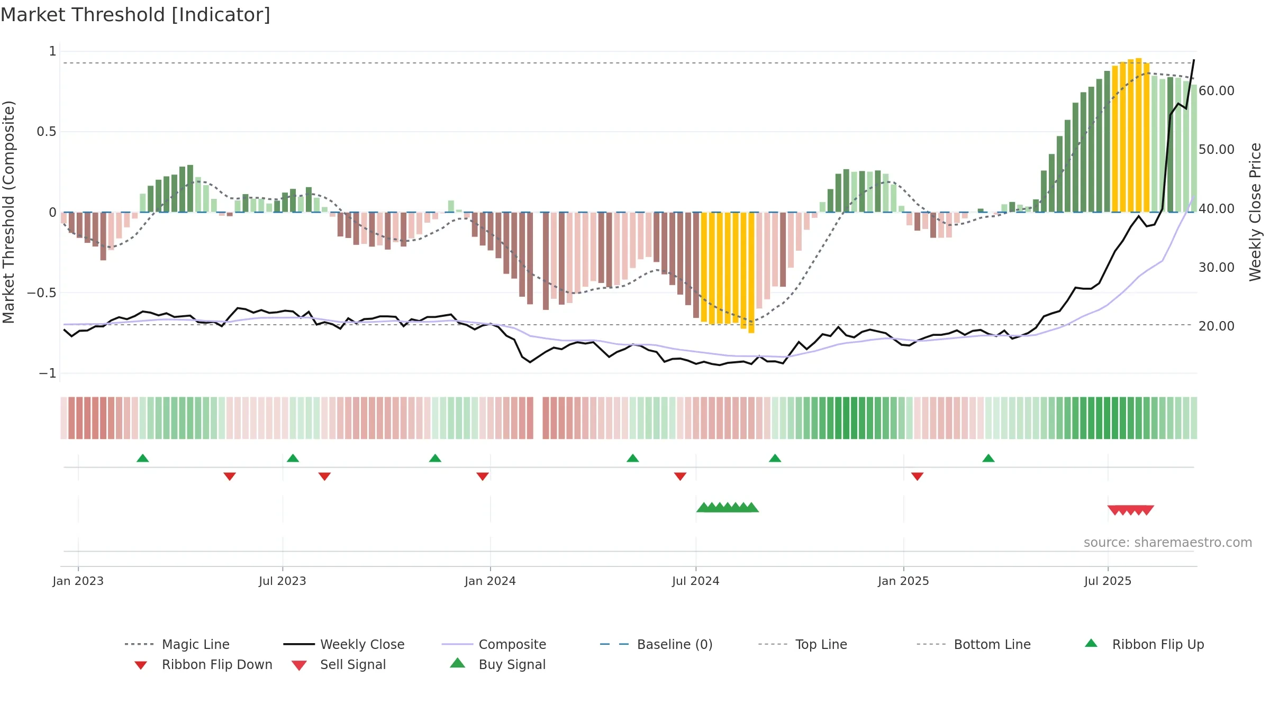Click the leftmost Buy Signal triangle near Jul 2024

coord(704,507)
